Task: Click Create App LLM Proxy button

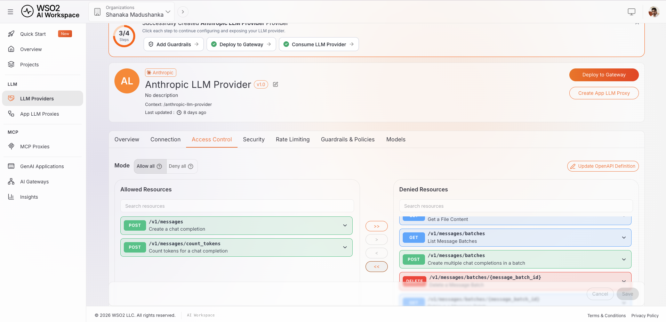Action: coord(604,93)
